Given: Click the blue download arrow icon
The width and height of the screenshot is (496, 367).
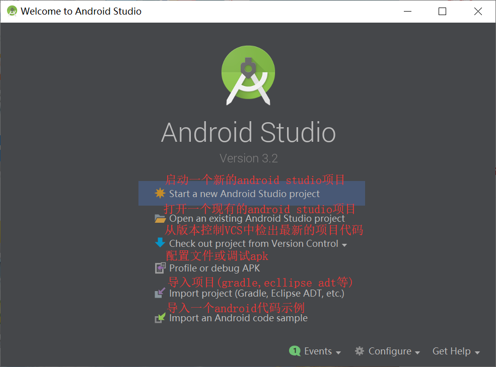Looking at the screenshot, I should click(160, 242).
